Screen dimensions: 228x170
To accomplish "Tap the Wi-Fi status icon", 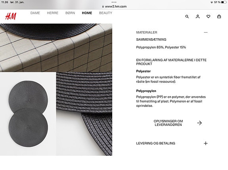I will (x=212, y=2).
